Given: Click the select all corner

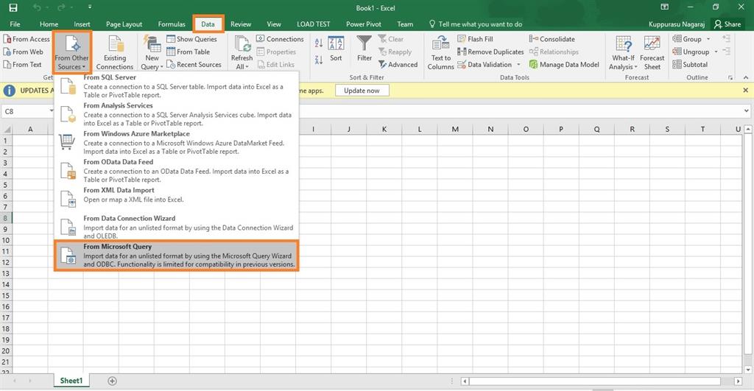Looking at the screenshot, I should pos(6,129).
